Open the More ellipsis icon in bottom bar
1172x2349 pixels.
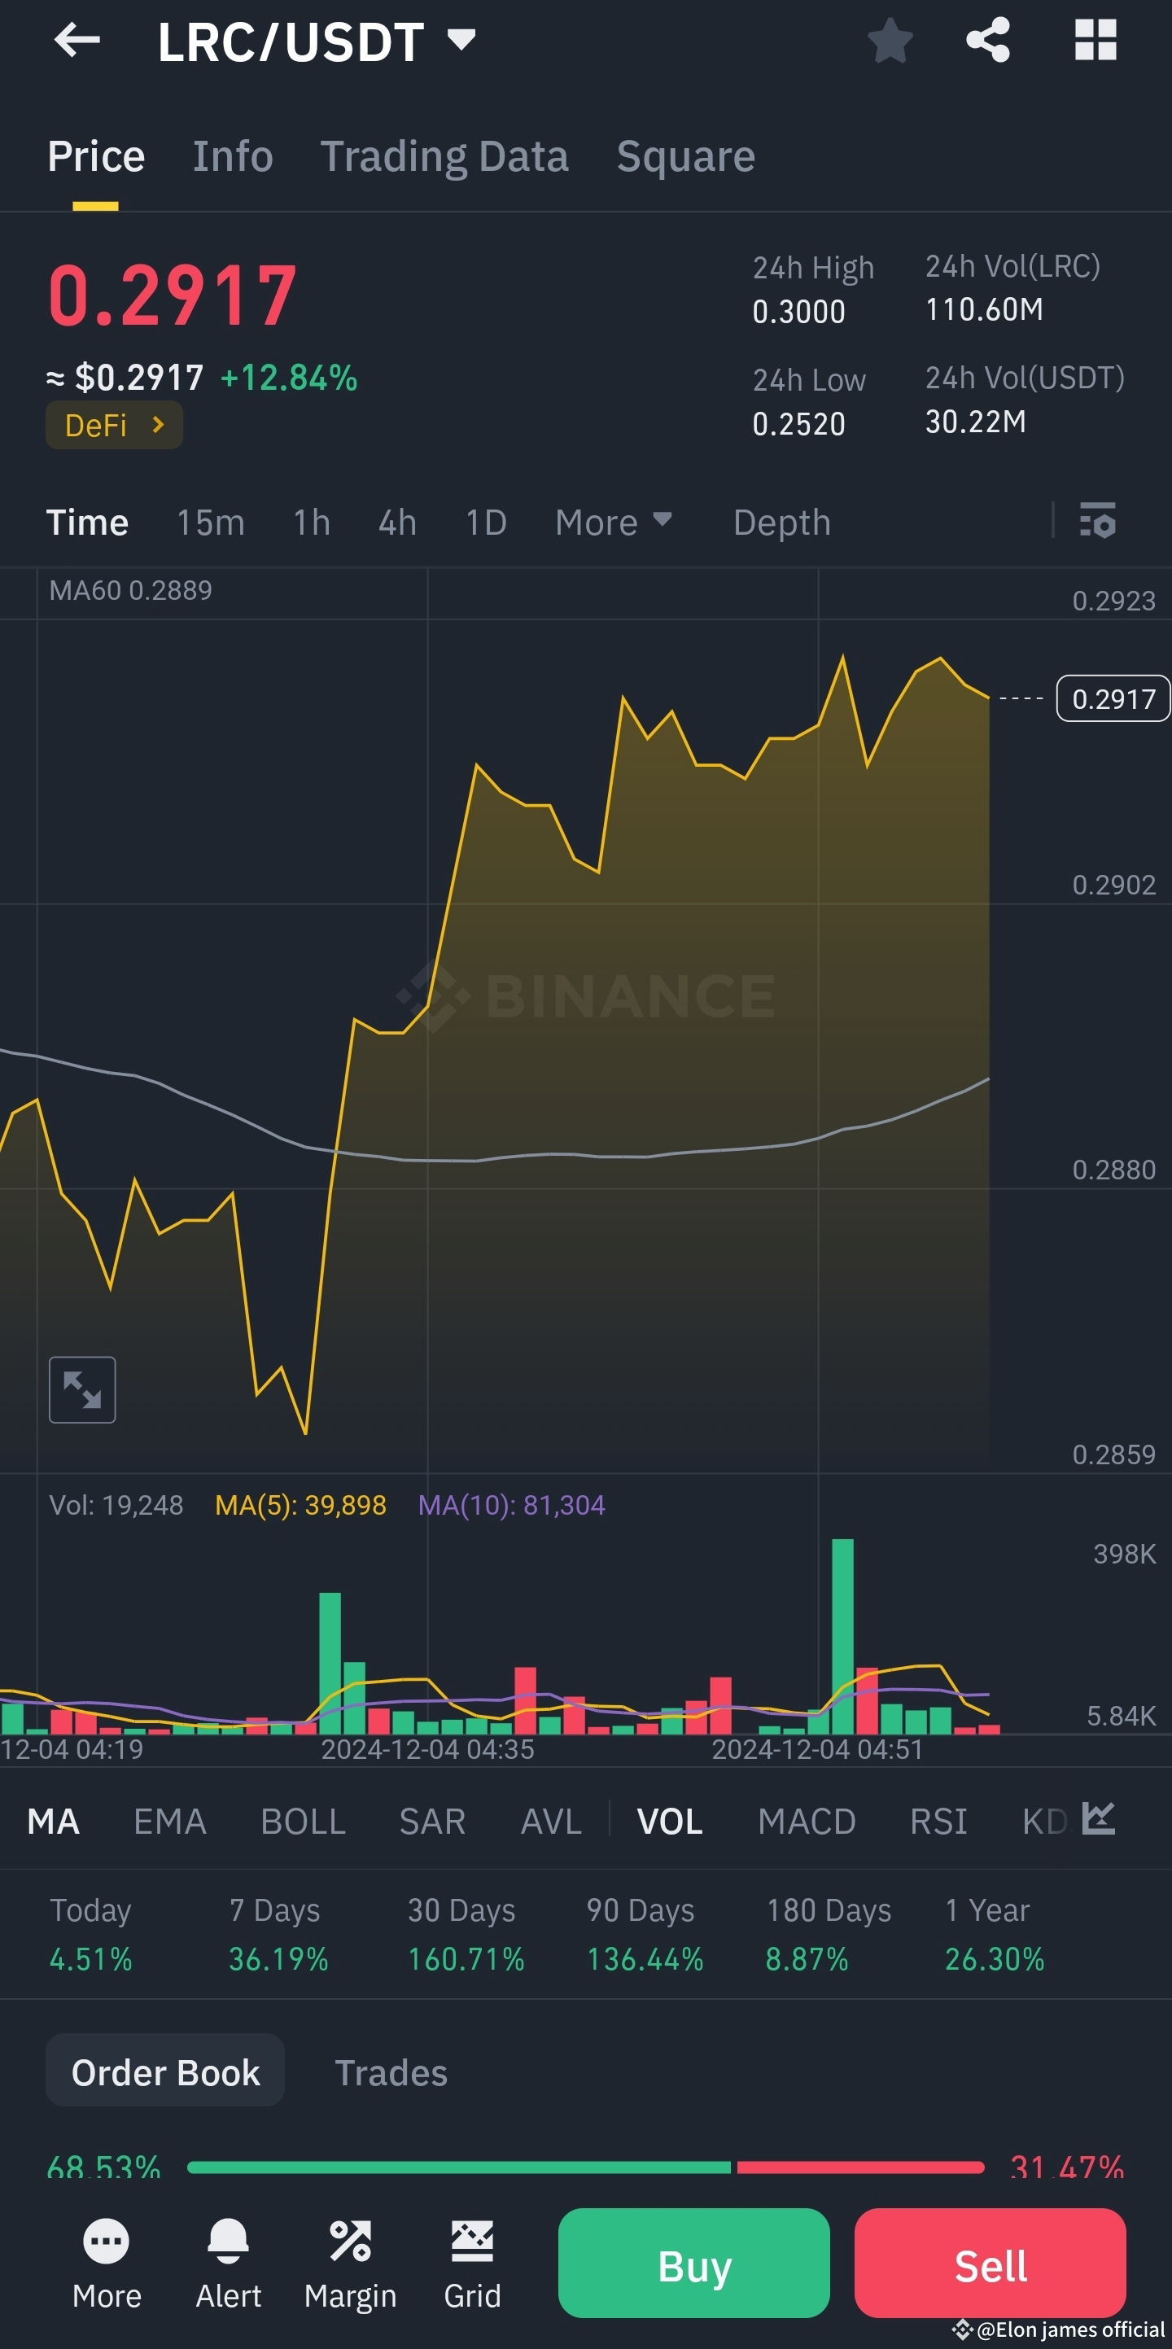pos(107,2242)
